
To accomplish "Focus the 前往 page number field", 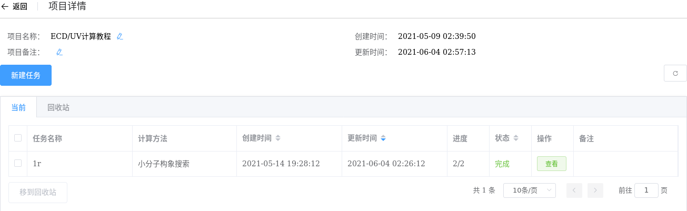I will tap(646, 190).
